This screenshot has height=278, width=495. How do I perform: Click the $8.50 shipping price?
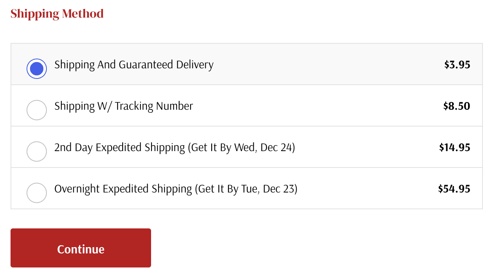point(457,106)
